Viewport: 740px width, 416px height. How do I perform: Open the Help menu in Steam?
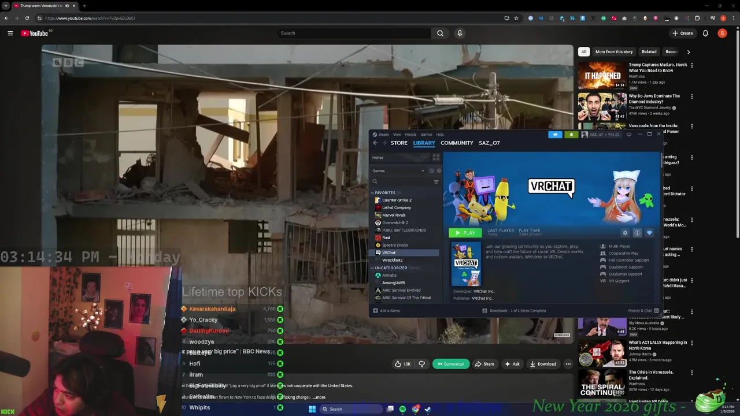point(440,135)
